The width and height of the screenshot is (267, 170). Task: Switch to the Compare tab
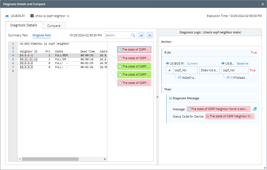(54, 26)
